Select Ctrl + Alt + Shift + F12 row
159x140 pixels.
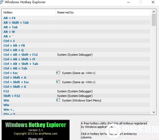(76, 55)
